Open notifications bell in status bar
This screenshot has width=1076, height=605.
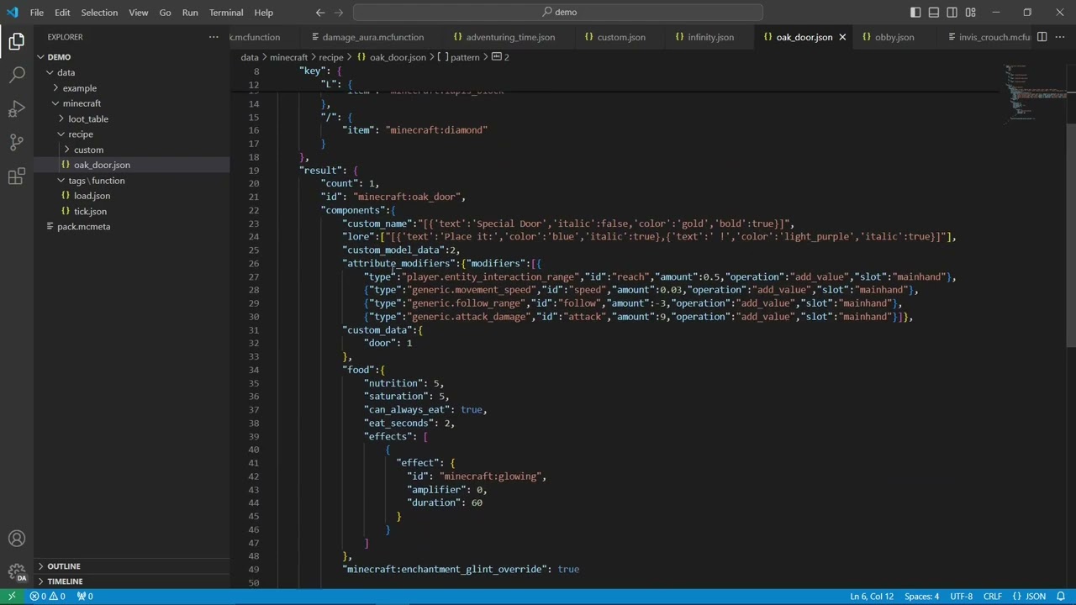pos(1061,597)
